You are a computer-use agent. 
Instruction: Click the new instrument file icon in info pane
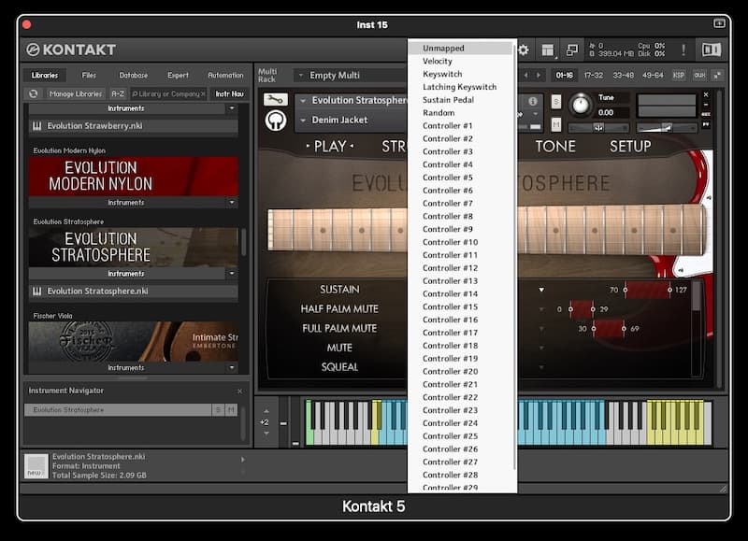(x=36, y=465)
